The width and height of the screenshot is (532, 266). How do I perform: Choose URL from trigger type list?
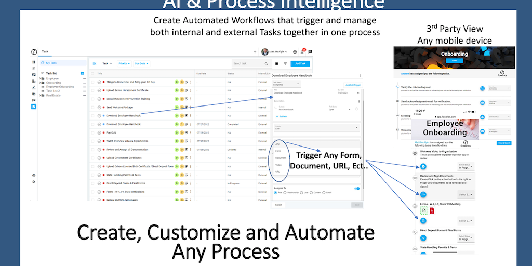(x=277, y=172)
